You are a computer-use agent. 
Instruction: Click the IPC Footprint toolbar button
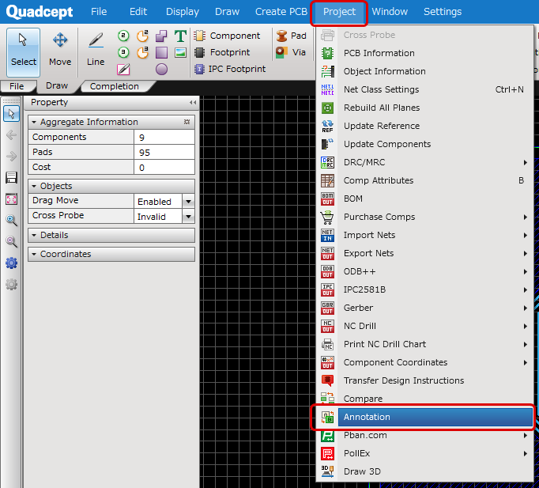pyautogui.click(x=230, y=69)
